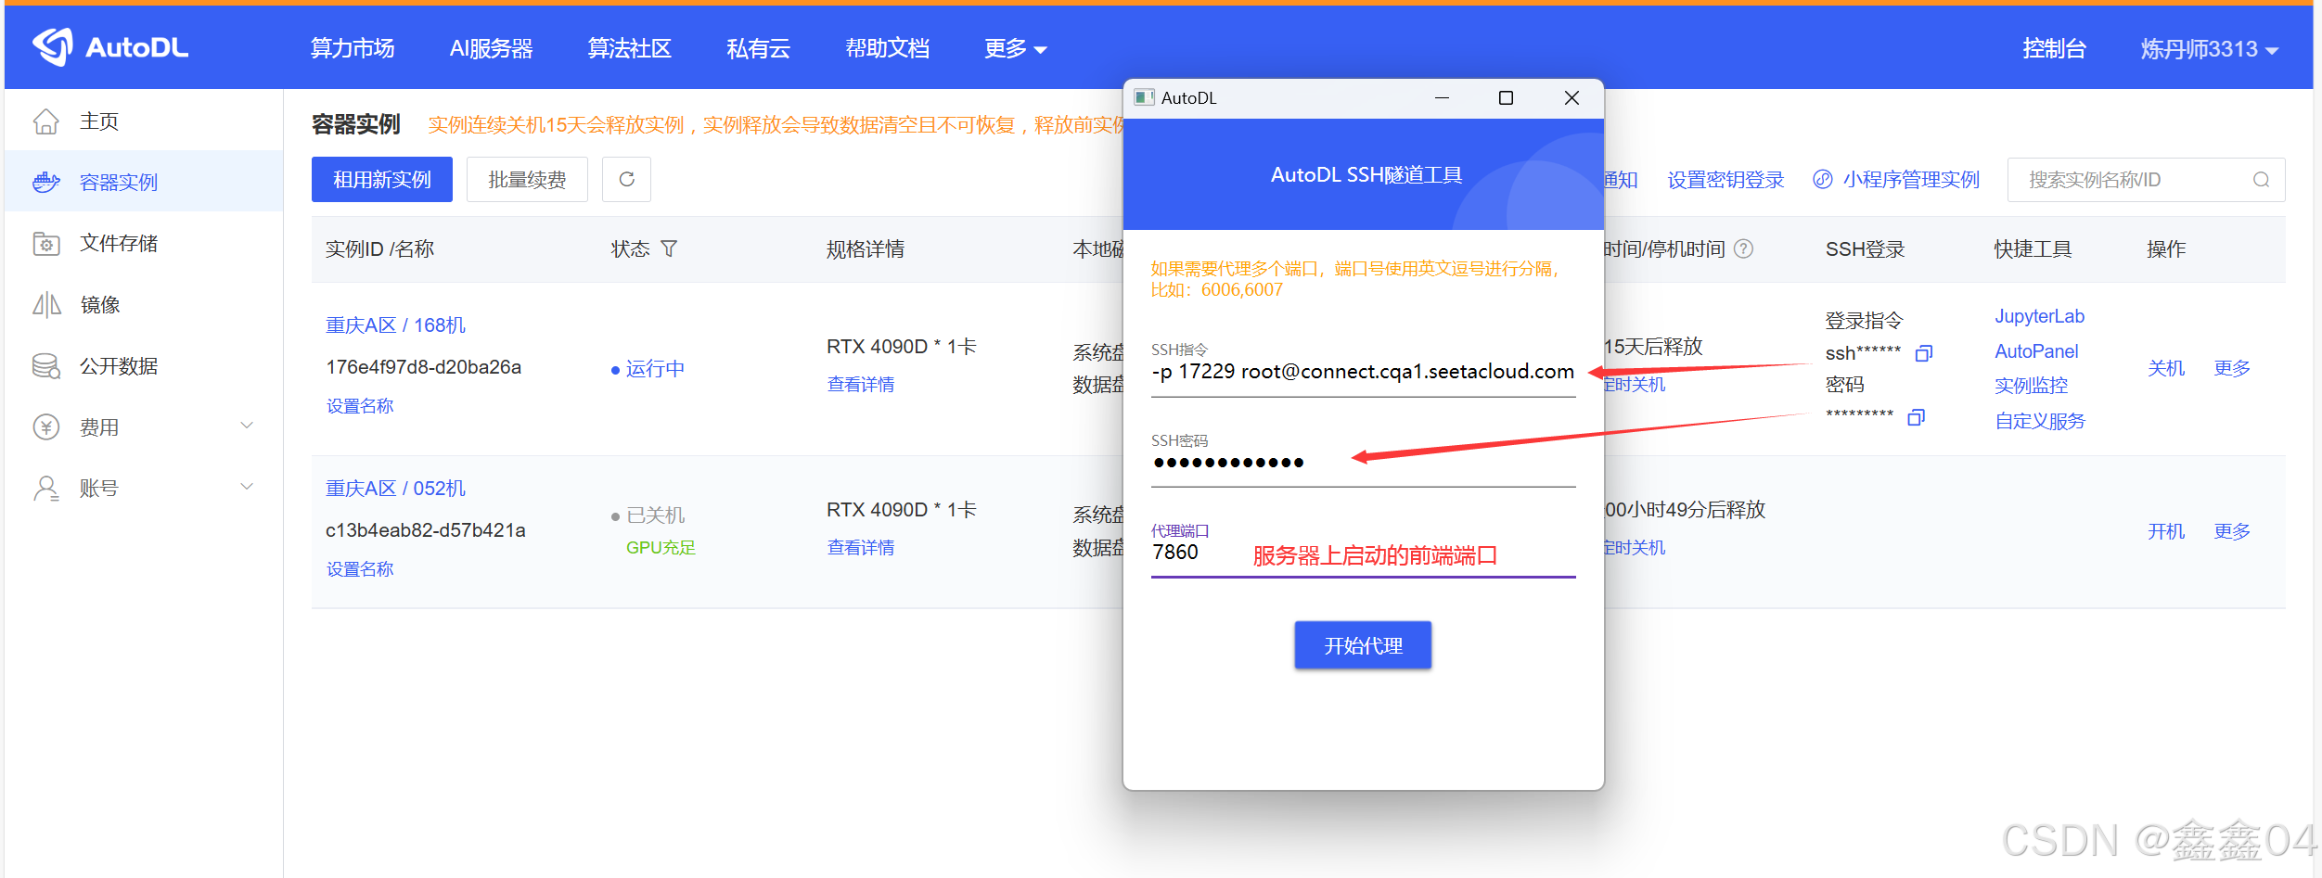
Task: Click the AutoDL logo in header
Action: (109, 46)
